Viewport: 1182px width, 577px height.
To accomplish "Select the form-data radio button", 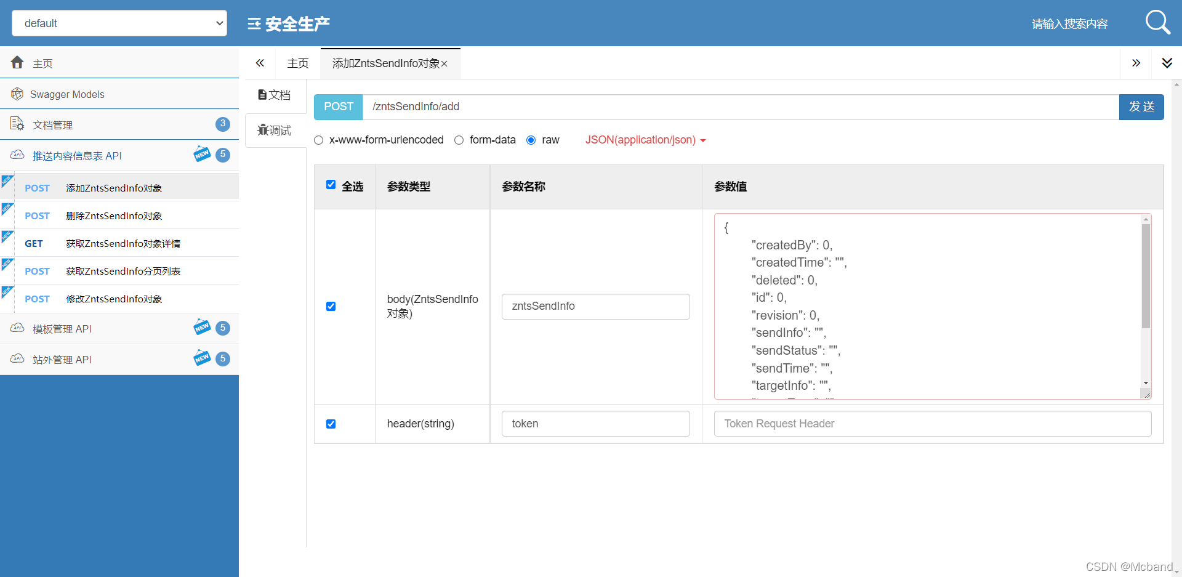I will (459, 140).
